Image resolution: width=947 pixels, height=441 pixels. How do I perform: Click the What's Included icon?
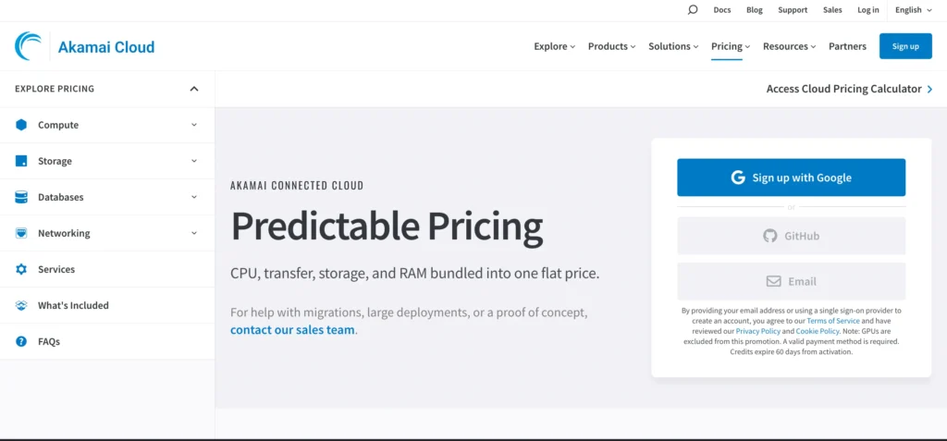pyautogui.click(x=21, y=305)
